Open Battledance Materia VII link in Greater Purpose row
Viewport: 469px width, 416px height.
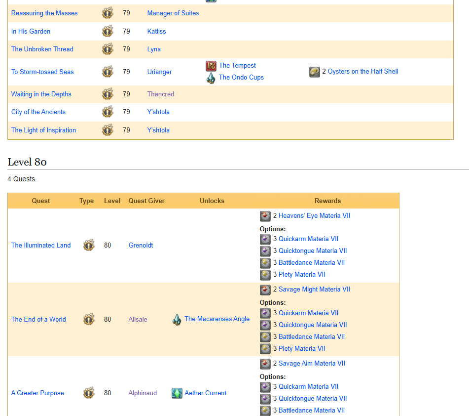point(311,410)
